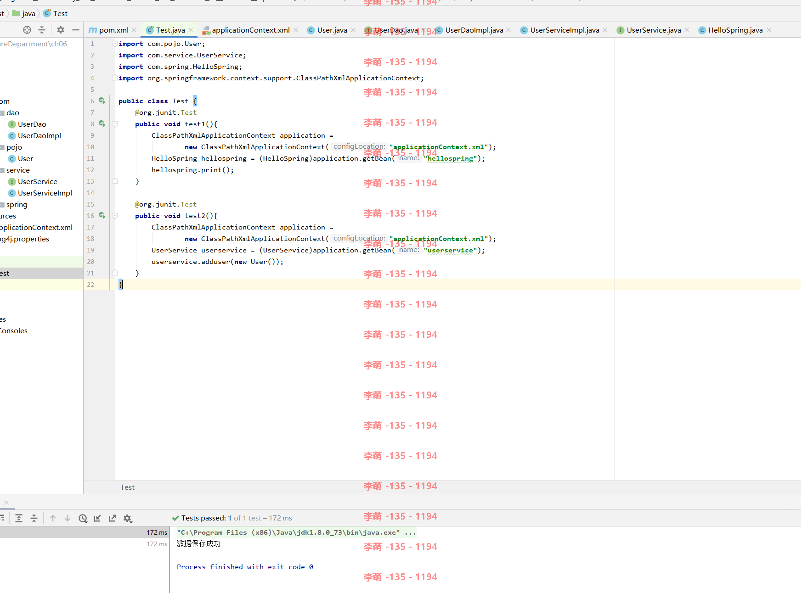Screen dimensions: 801x593
Task: Import test results icon
Action: pos(97,518)
